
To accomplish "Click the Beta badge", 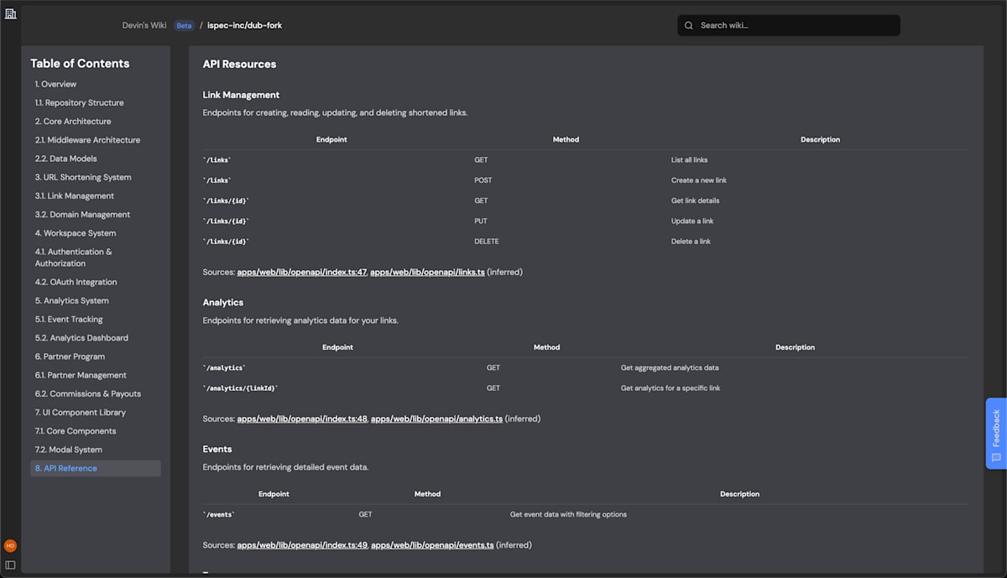I will point(183,25).
